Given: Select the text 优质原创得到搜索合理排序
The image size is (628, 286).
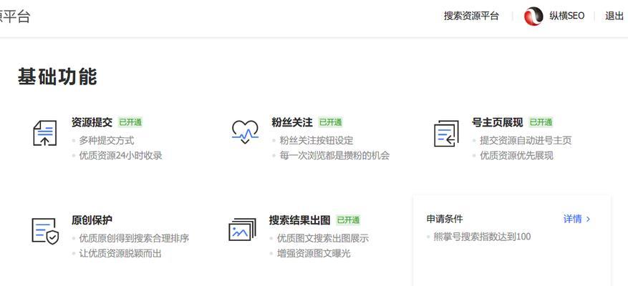Looking at the screenshot, I should [134, 238].
